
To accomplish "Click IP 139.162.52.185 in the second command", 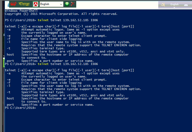I will coord(76,64).
